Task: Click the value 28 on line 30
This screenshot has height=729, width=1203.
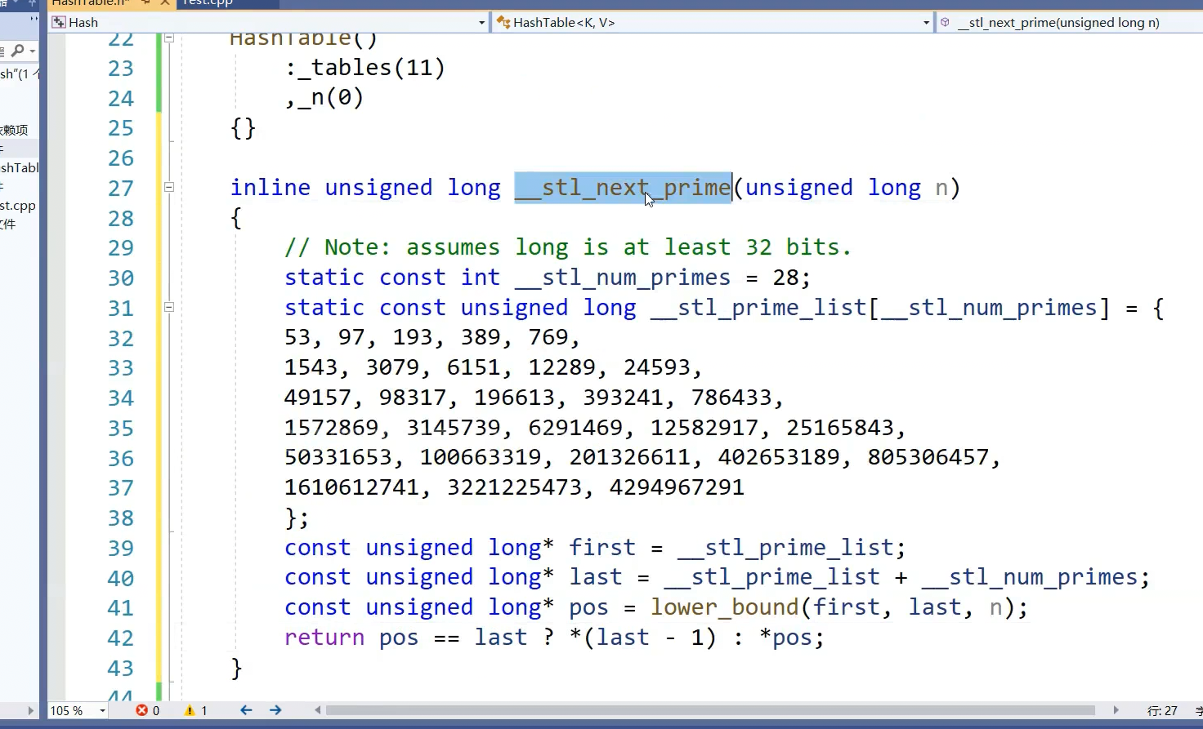Action: (785, 278)
